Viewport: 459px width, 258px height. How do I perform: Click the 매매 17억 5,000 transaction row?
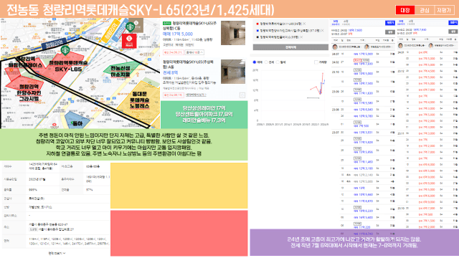(x=363, y=54)
